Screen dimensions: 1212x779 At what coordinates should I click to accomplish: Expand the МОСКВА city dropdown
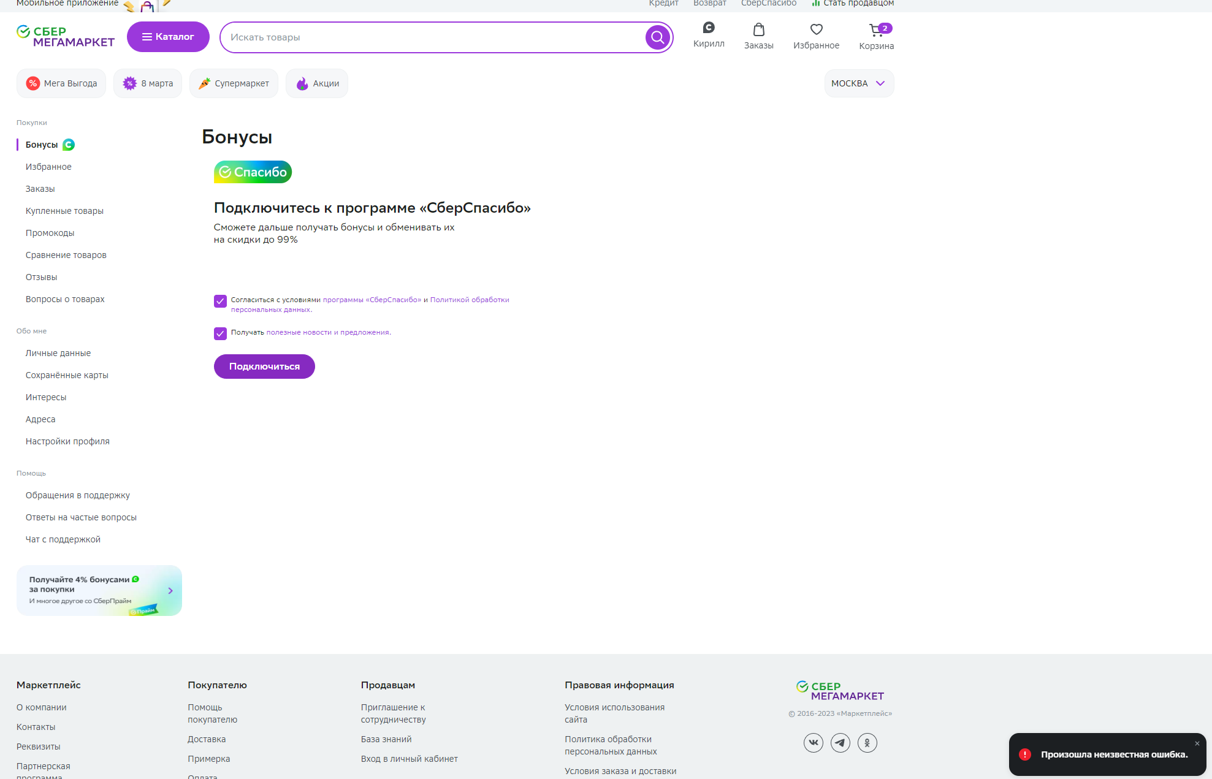pos(859,83)
